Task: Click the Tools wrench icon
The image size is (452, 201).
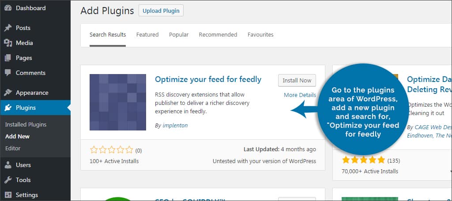Action: (x=8, y=180)
